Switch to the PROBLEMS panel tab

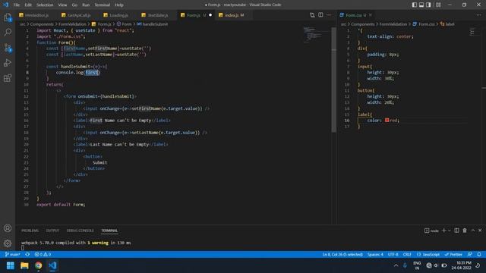[30, 231]
